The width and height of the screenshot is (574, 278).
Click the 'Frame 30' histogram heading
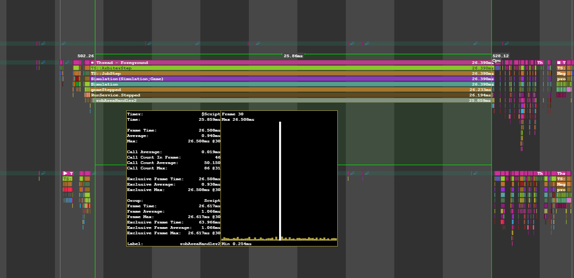point(233,114)
